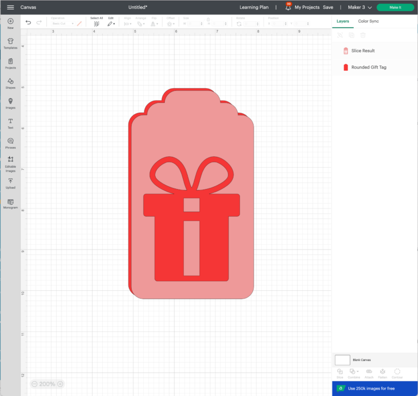Click the Blank Canvas color swatch
This screenshot has width=418, height=396.
342,360
